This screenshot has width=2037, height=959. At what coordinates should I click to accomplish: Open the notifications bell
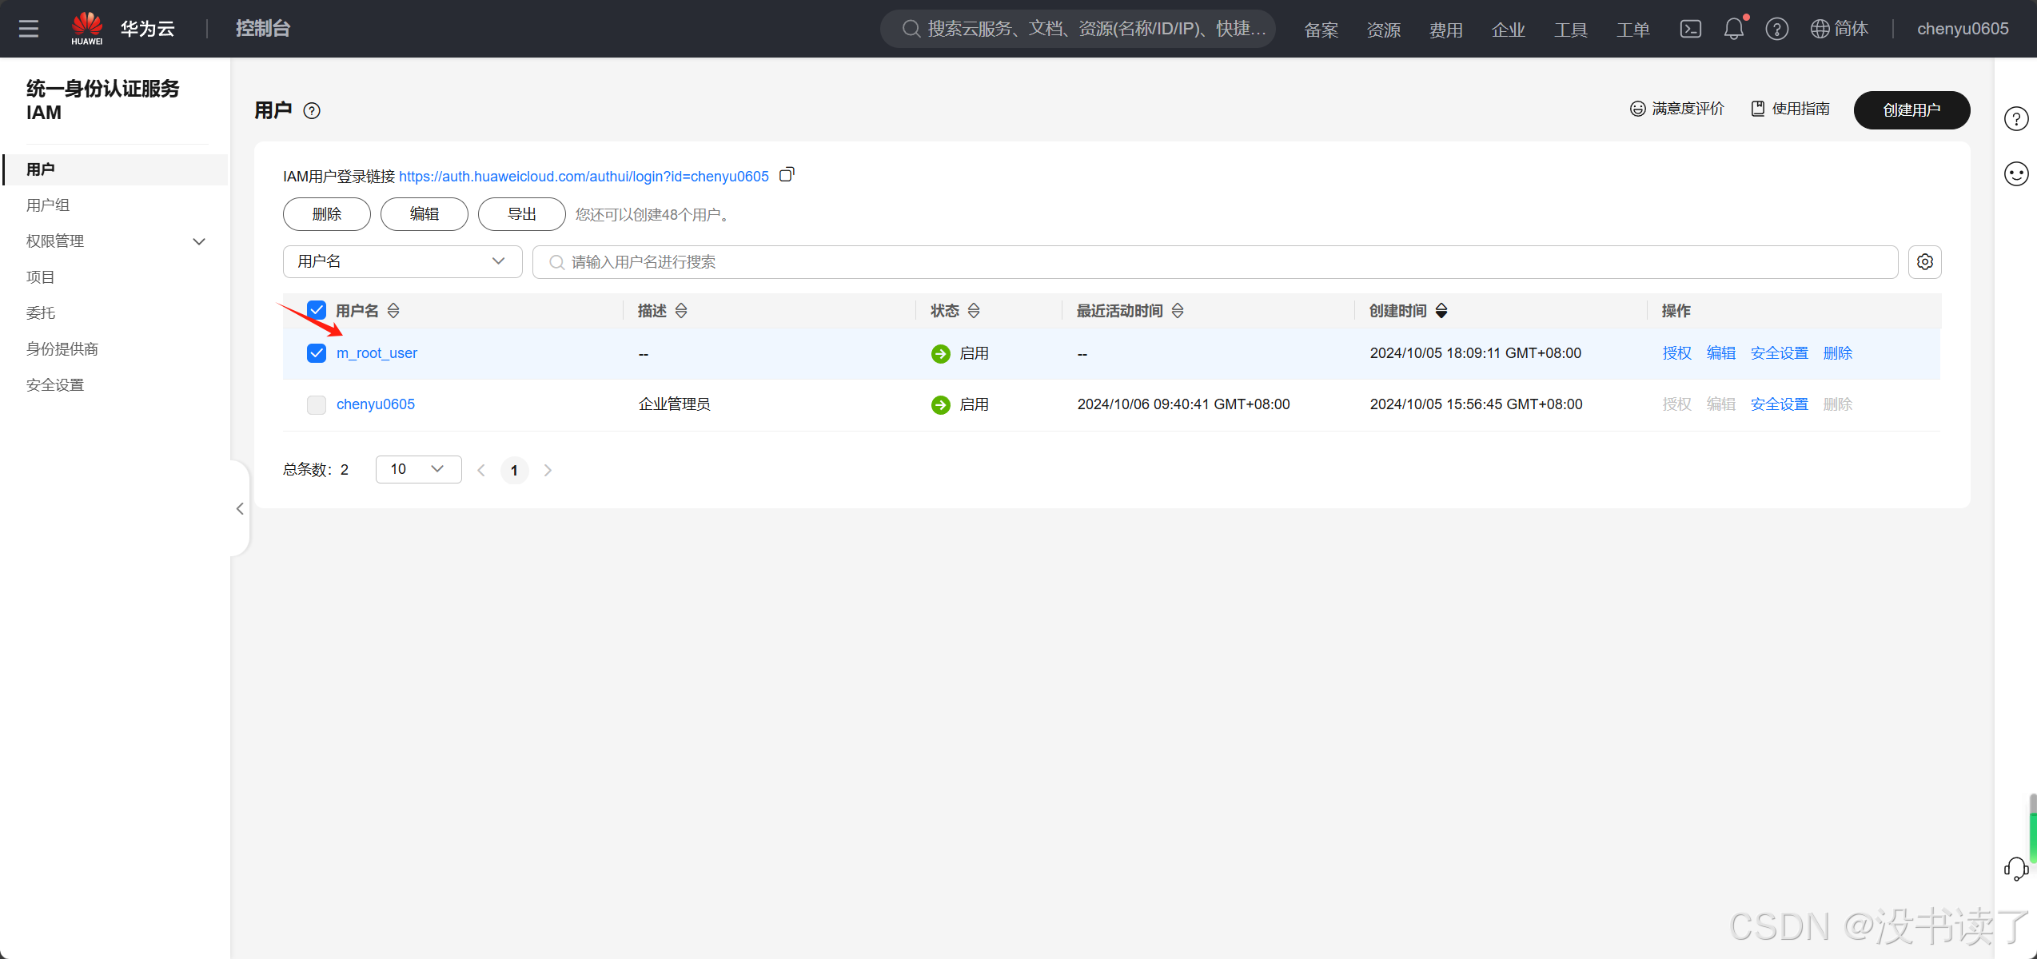click(1733, 29)
